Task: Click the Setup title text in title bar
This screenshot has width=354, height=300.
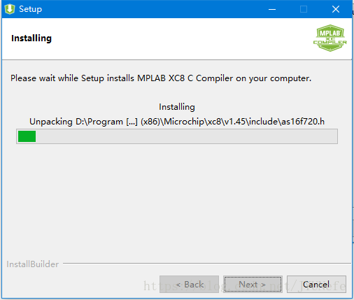Action: point(31,9)
